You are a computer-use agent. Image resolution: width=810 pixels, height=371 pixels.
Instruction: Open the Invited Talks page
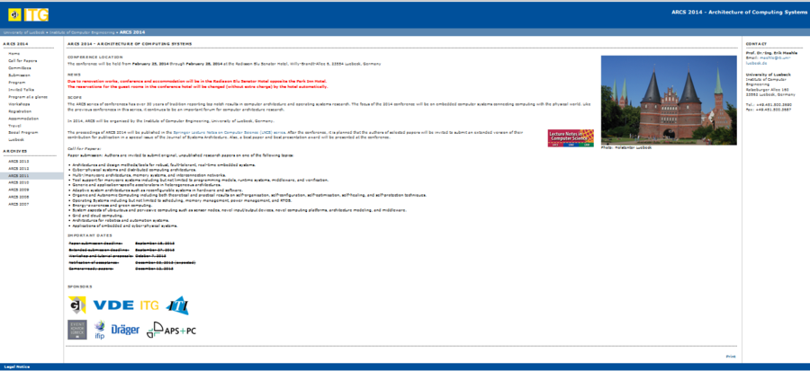[x=21, y=90]
